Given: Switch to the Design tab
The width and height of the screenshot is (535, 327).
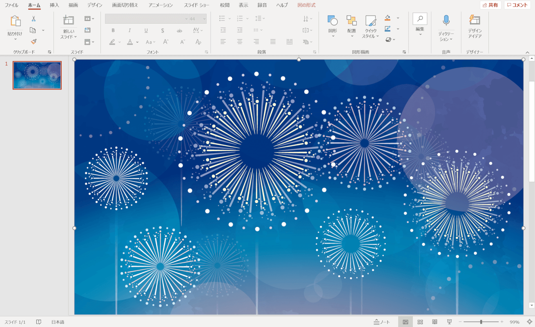Looking at the screenshot, I should (95, 5).
